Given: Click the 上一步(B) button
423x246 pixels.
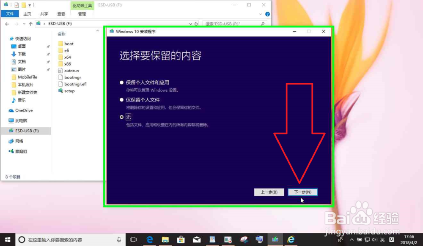Looking at the screenshot, I should coord(269,192).
